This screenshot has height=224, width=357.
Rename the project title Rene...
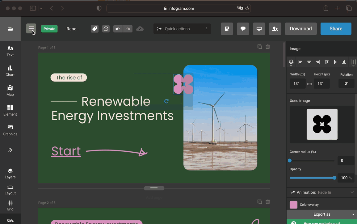point(73,29)
